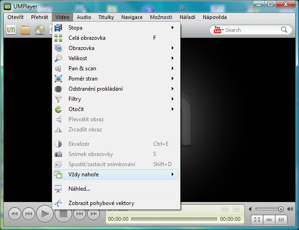Image resolution: width=299 pixels, height=230 pixels.
Task: Click the fast forward button
Action: click(93, 214)
